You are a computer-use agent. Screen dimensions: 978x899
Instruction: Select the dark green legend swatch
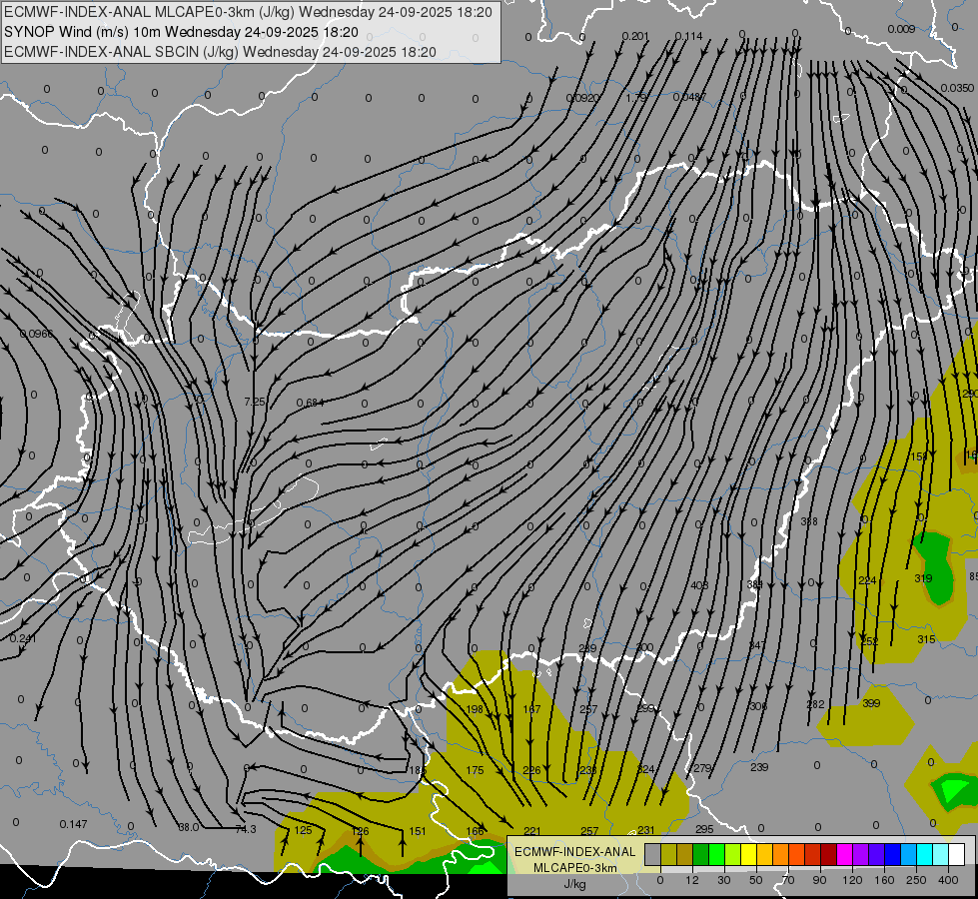coord(700,854)
